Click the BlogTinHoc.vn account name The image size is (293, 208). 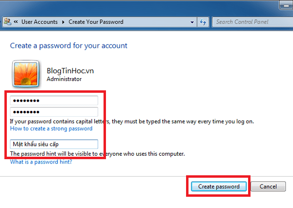click(x=70, y=70)
